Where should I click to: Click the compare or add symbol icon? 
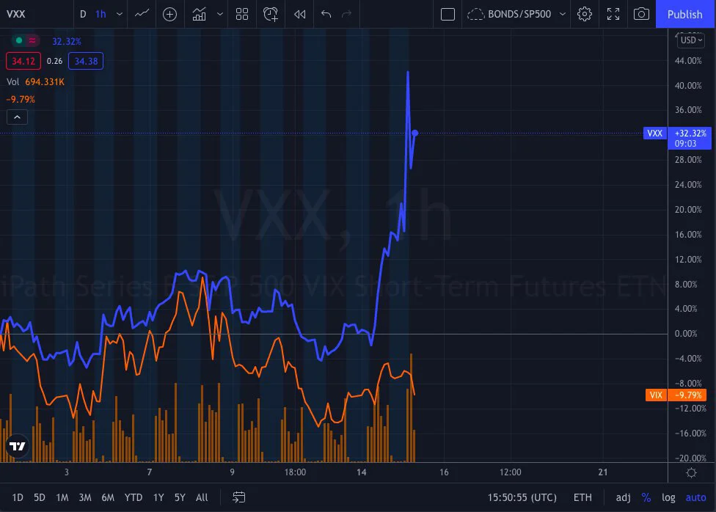tap(170, 14)
